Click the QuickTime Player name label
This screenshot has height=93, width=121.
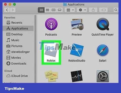(103, 35)
